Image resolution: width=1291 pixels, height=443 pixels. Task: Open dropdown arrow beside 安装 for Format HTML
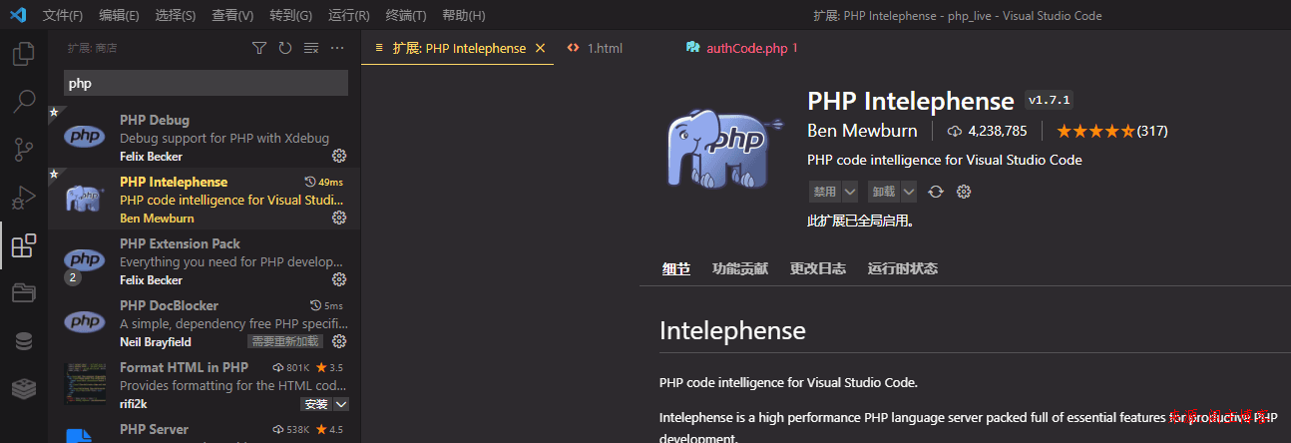point(341,404)
